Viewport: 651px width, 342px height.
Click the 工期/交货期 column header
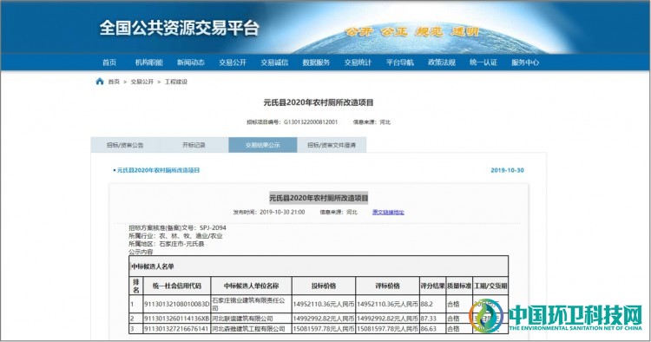pyautogui.click(x=490, y=286)
